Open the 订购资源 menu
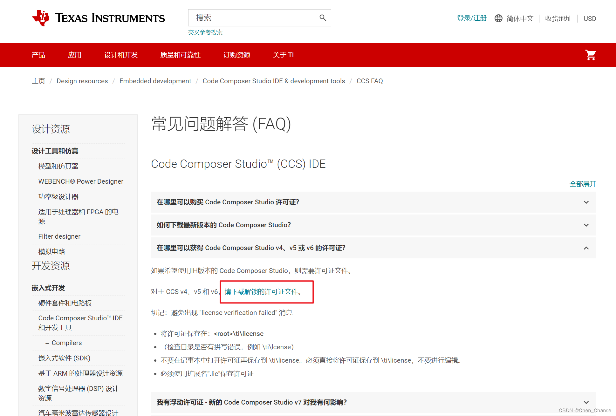The height and width of the screenshot is (416, 616). [236, 55]
